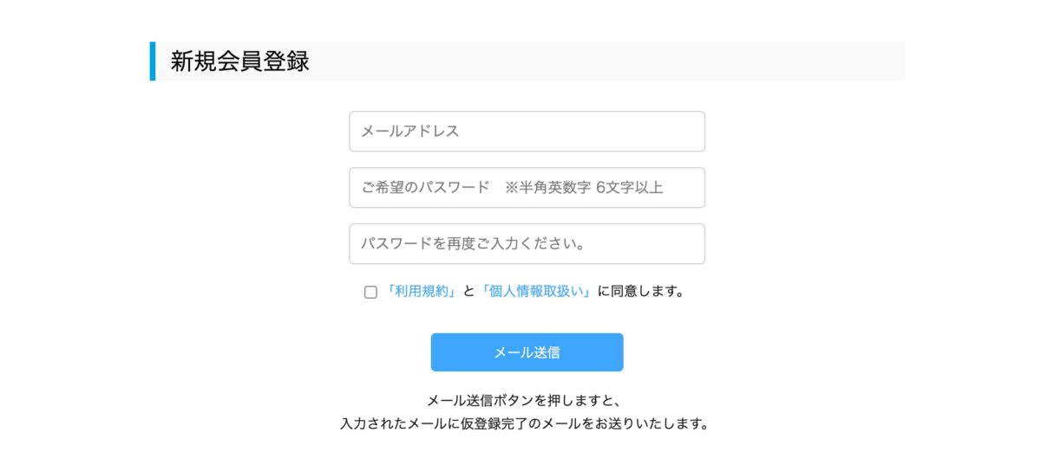Submit the registration form to send mail
This screenshot has height=471, width=1041.
tap(527, 352)
